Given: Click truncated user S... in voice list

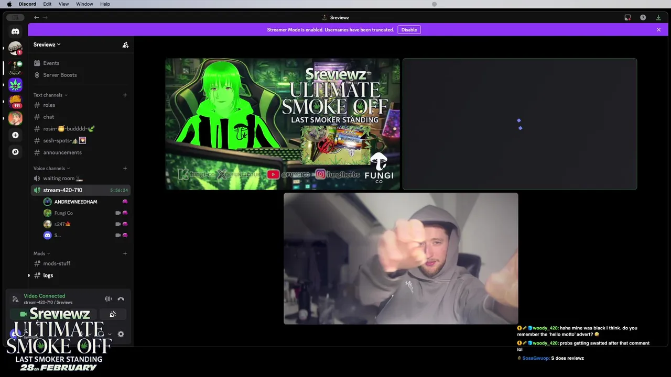Looking at the screenshot, I should point(58,236).
